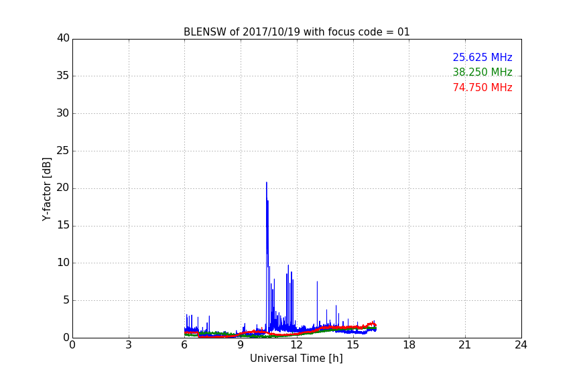This screenshot has width=579, height=386.
Task: Click x-axis tick value '9'
Action: tap(241, 345)
